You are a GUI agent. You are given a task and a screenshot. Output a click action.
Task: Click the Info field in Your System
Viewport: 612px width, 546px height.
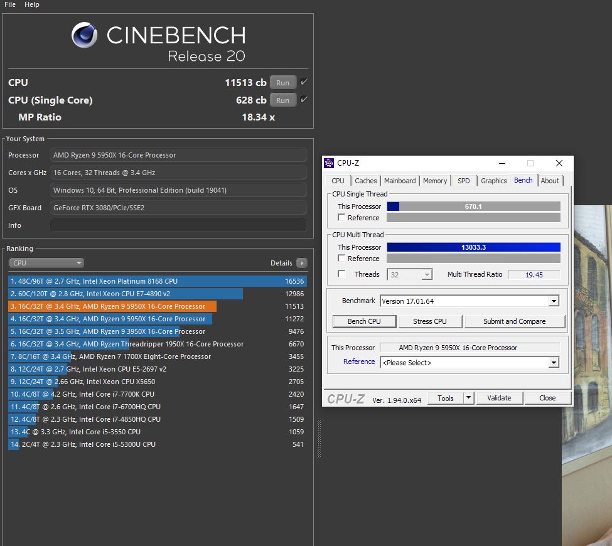[x=178, y=225]
